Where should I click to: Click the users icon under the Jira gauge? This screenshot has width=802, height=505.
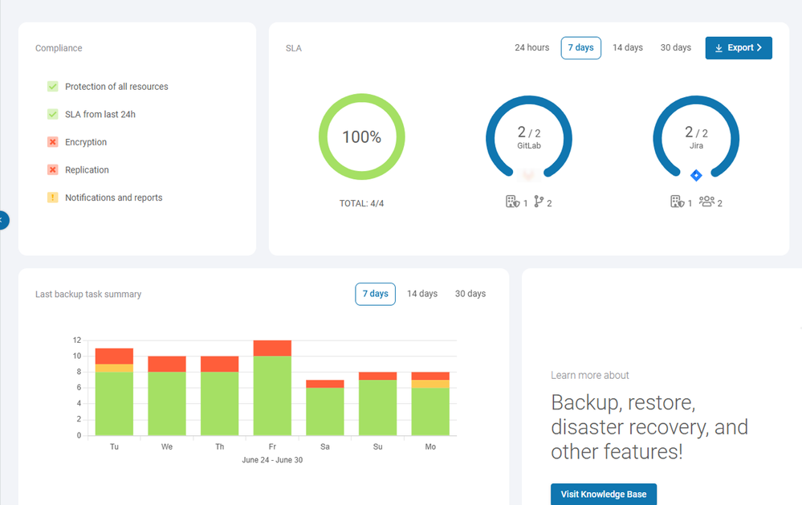708,202
